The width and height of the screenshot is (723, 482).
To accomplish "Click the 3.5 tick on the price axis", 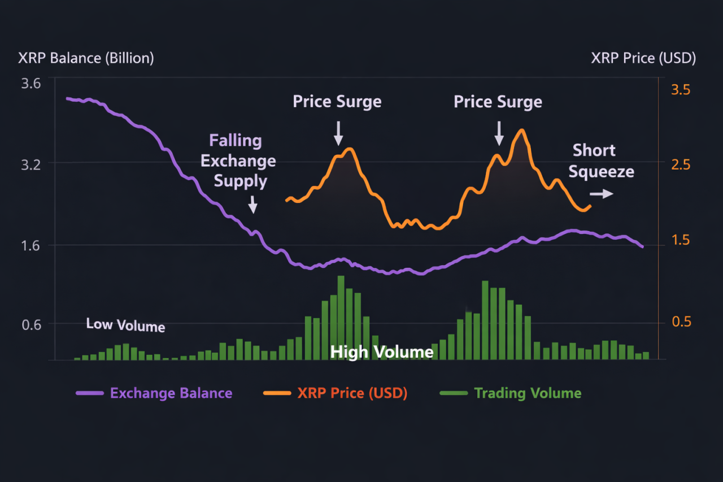I will click(680, 90).
